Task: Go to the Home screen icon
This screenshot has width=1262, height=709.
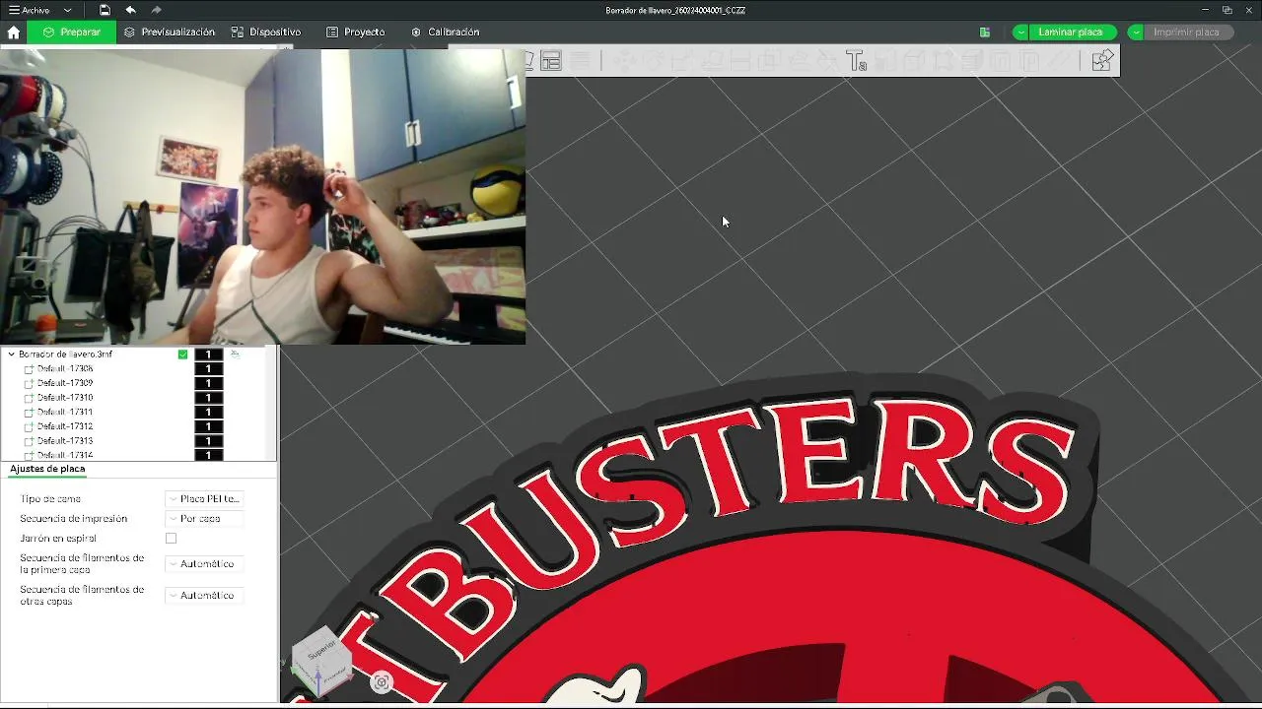Action: (13, 32)
